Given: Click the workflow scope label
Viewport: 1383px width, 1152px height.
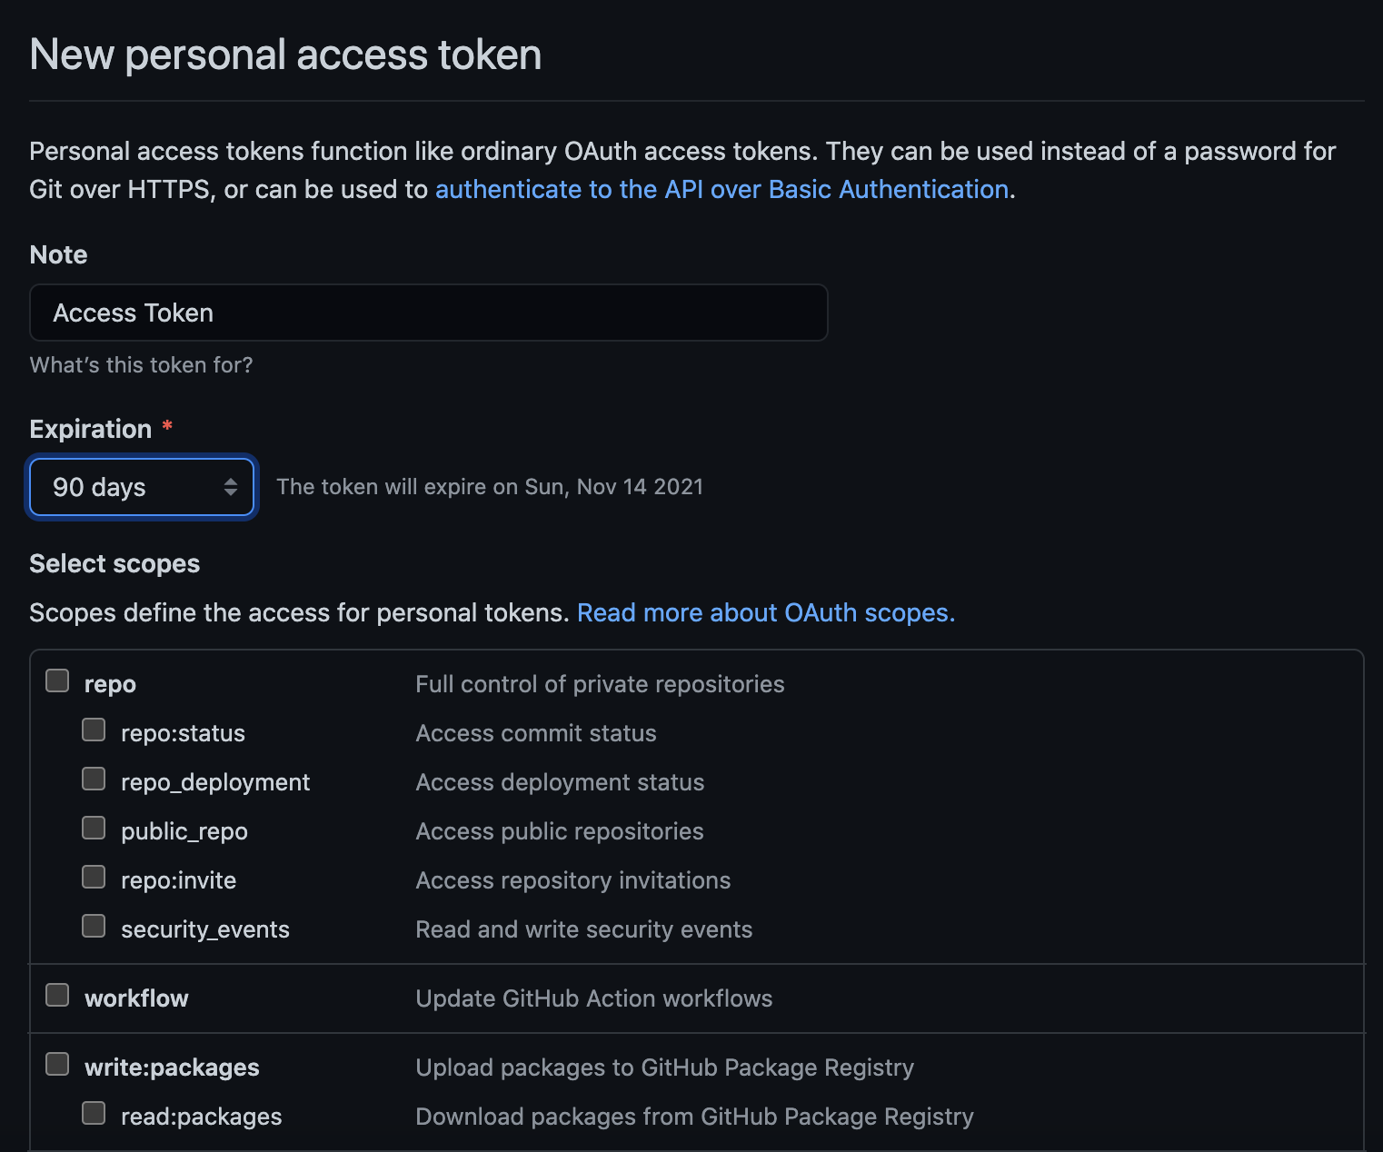Looking at the screenshot, I should click(136, 998).
